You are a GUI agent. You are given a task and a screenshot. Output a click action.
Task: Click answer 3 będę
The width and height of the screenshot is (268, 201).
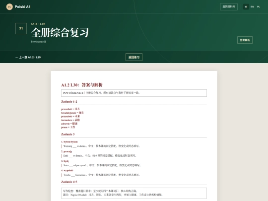pyautogui.click(x=65, y=161)
